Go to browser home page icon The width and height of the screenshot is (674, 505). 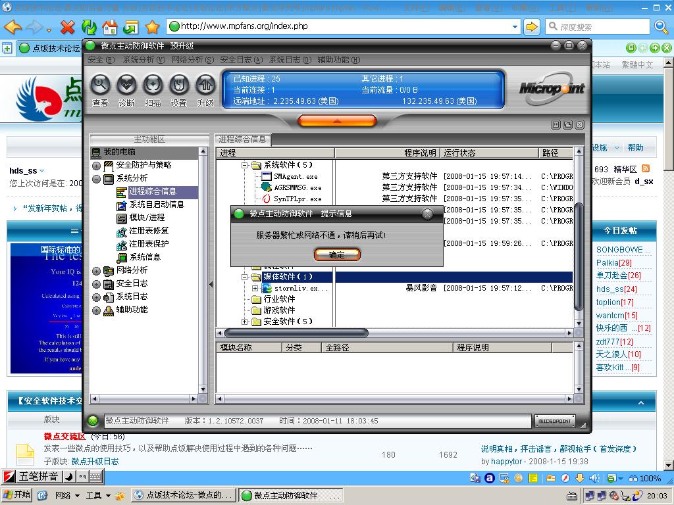coord(110,27)
